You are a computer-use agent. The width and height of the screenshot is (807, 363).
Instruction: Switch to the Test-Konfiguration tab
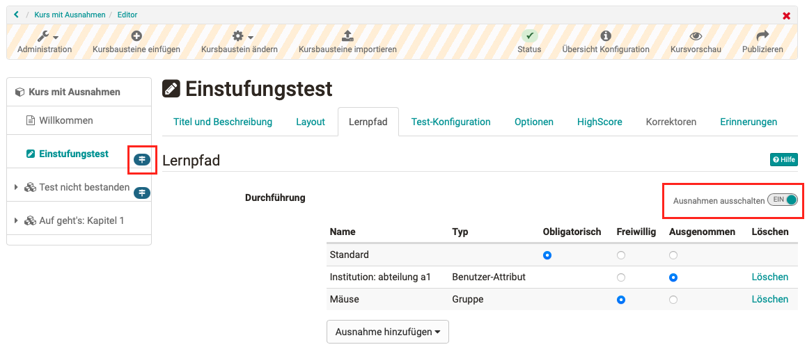tap(450, 122)
